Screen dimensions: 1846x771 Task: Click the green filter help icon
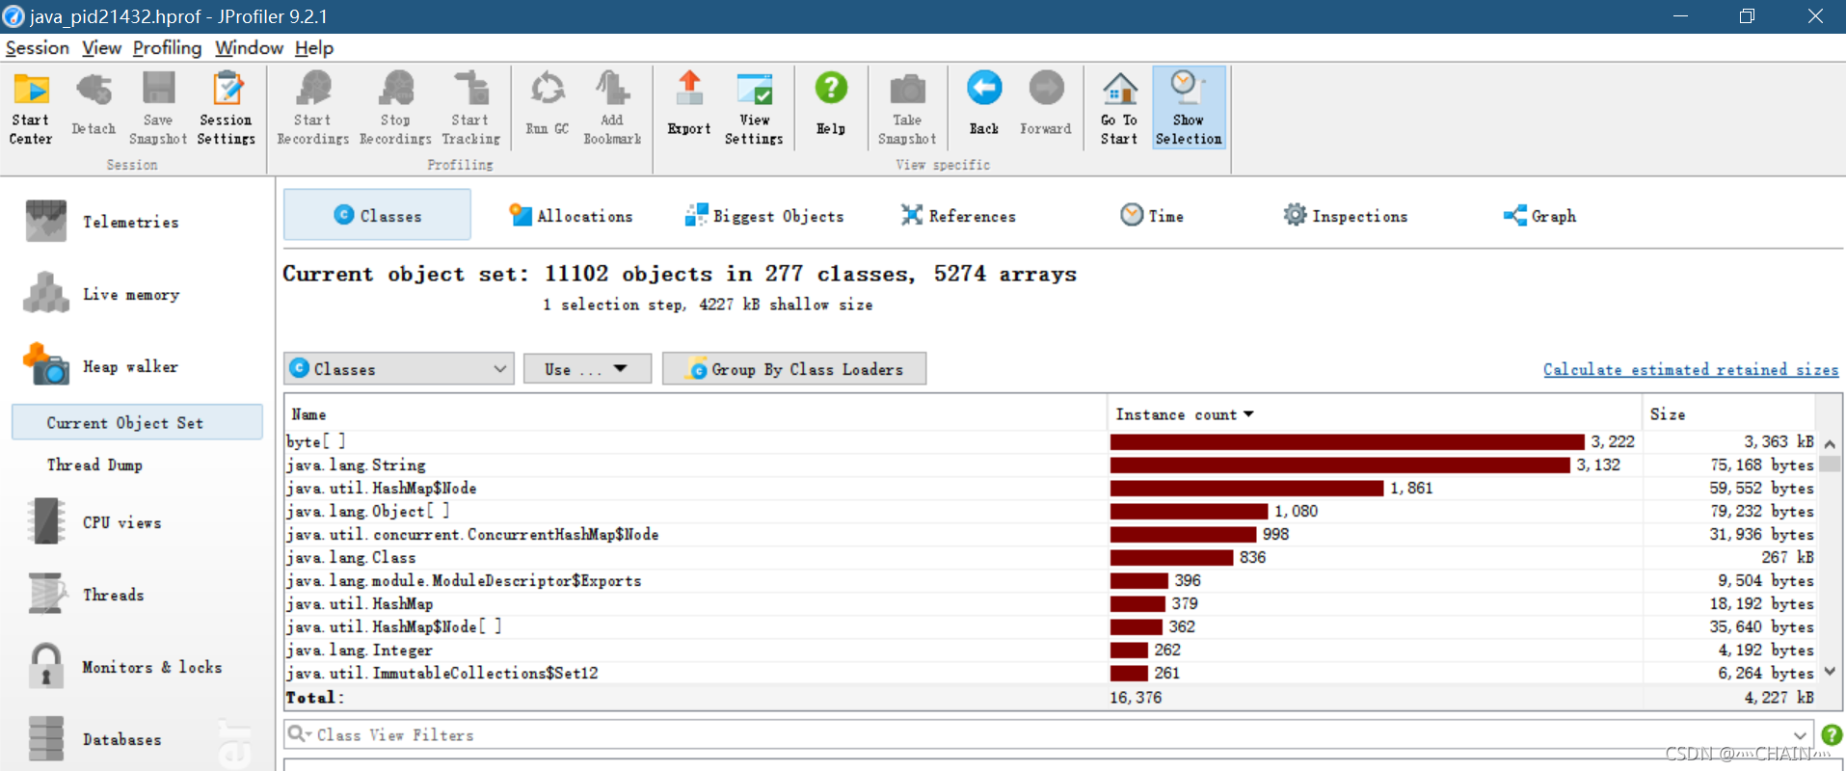pyautogui.click(x=1832, y=734)
